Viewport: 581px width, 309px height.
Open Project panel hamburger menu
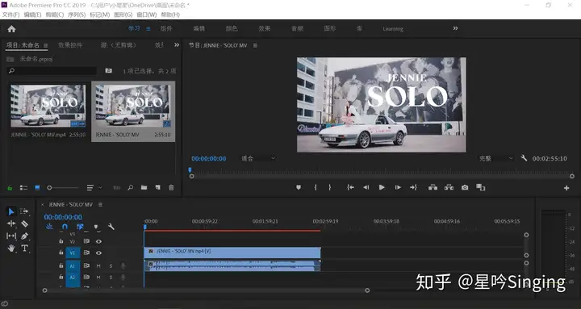45,45
